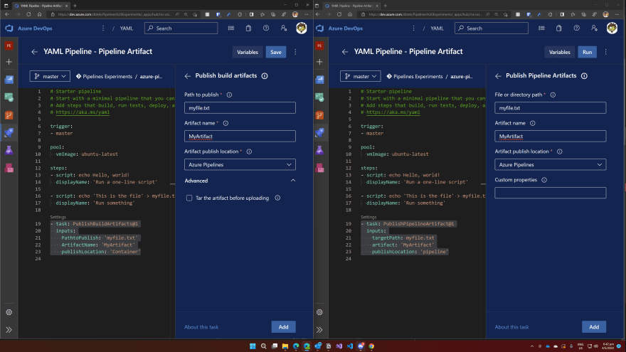Screen dimensions: 626x352
Task: Click Add button in Publish build artifacts
Action: (283, 327)
